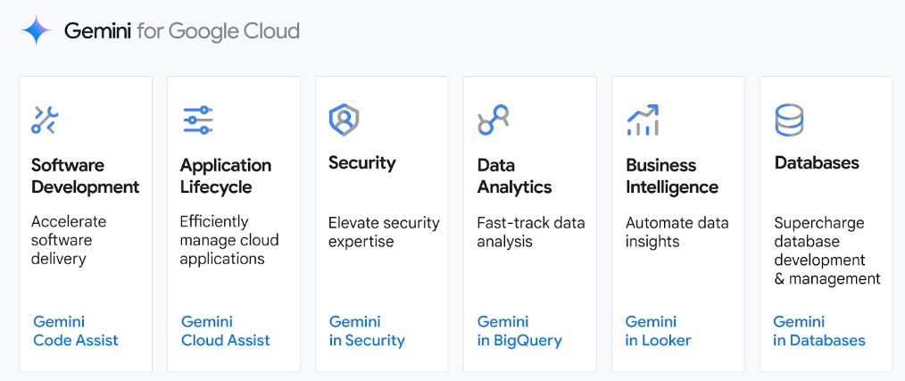
Task: Open the Gemini Code Assist link
Action: click(x=76, y=331)
